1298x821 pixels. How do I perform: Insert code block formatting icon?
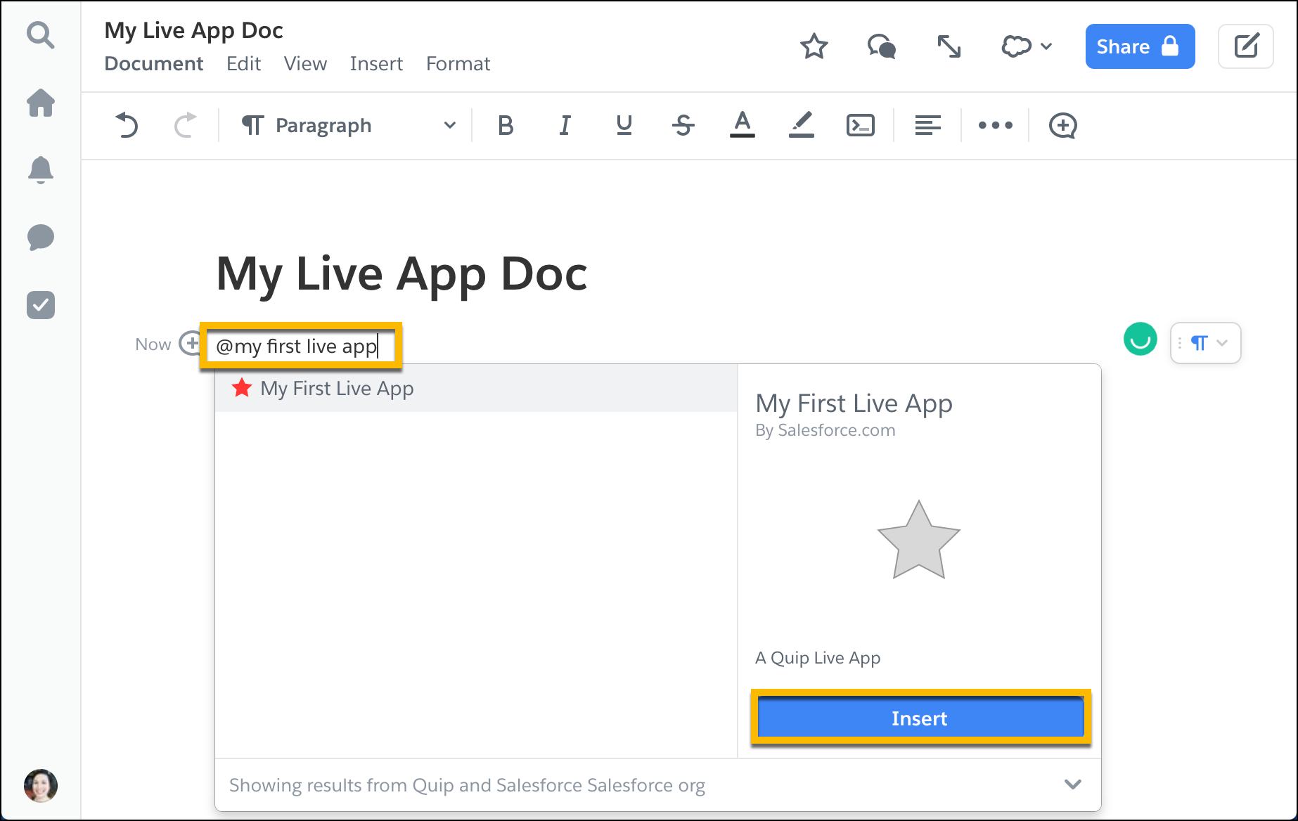pyautogui.click(x=860, y=126)
